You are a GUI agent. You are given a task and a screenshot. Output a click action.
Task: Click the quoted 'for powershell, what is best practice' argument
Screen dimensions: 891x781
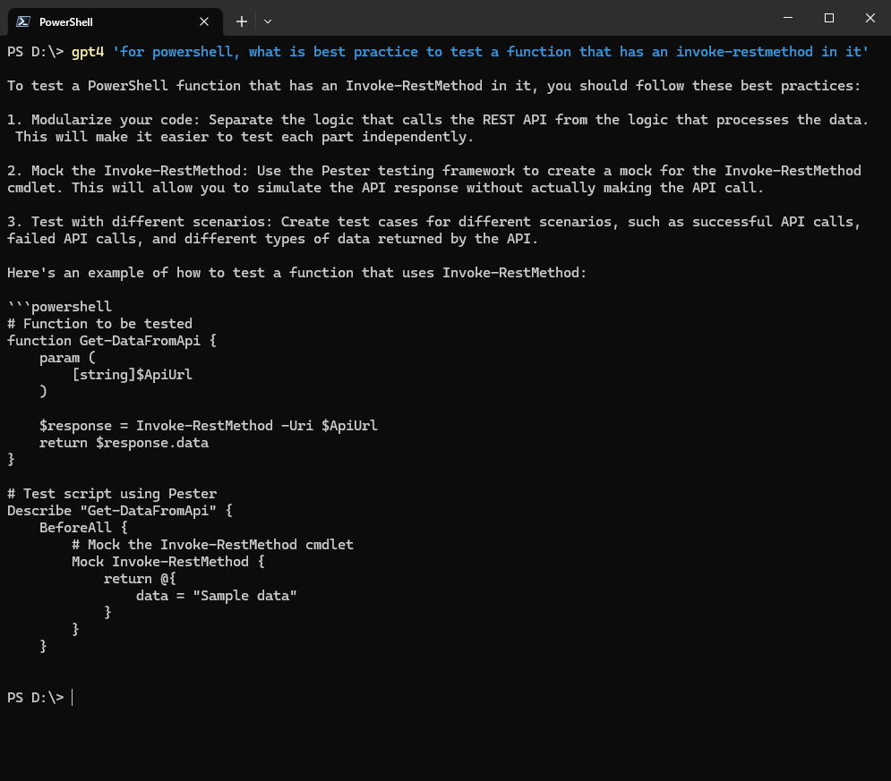tap(491, 52)
